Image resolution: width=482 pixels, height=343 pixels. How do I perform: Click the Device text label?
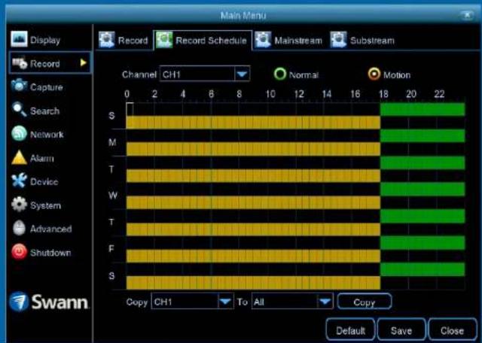(x=44, y=182)
